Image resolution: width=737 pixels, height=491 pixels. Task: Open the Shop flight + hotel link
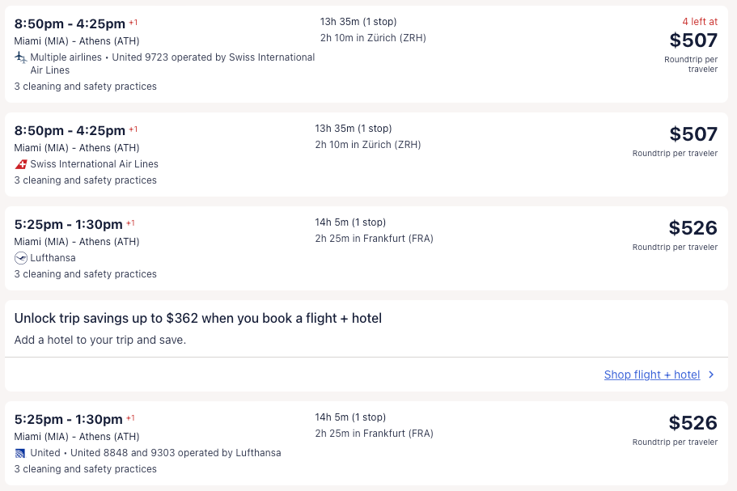tap(651, 375)
